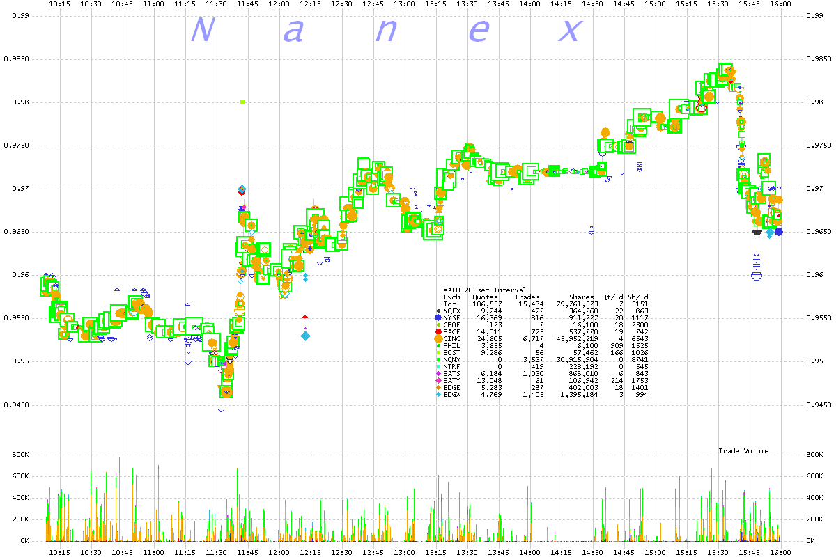836x557 pixels.
Task: Click the PACF red circle legend marker
Action: point(438,331)
